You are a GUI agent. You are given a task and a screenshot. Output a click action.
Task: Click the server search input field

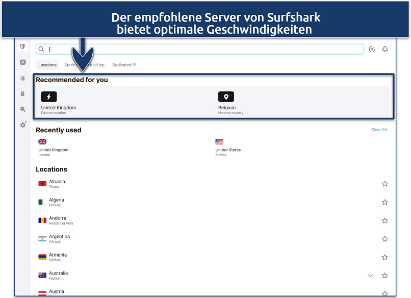(153, 49)
